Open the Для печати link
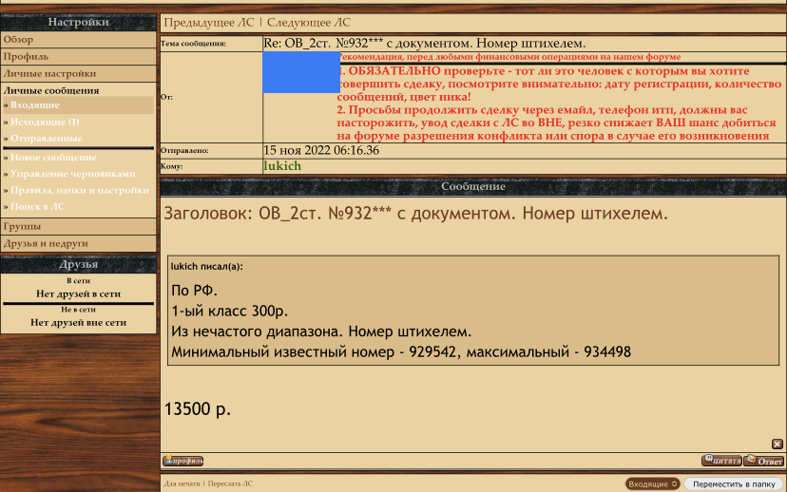The height and width of the screenshot is (492, 787). pos(182,483)
